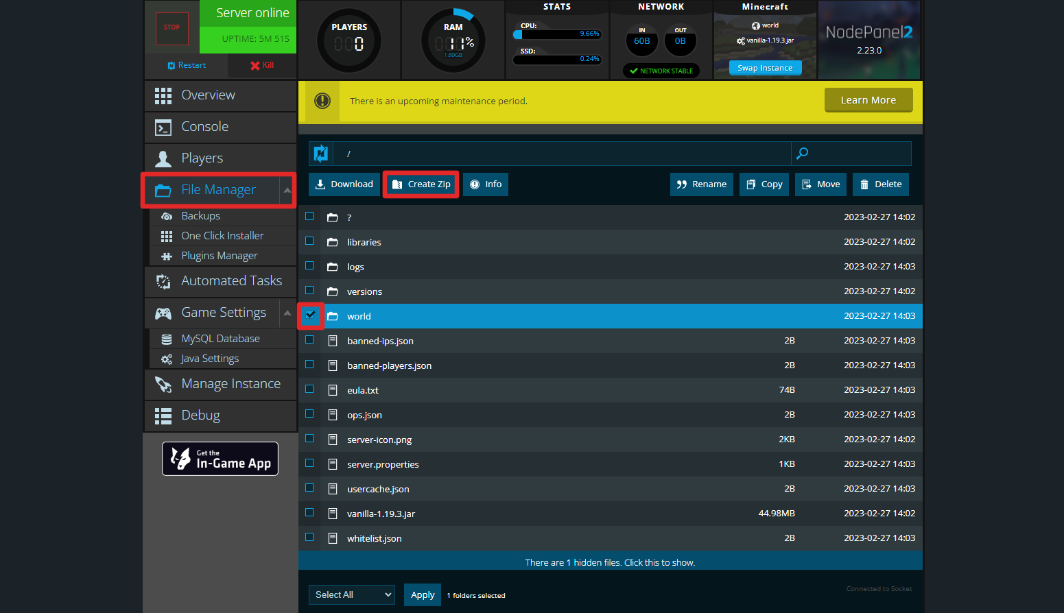Click the Swap Instance button
1064x613 pixels.
764,68
